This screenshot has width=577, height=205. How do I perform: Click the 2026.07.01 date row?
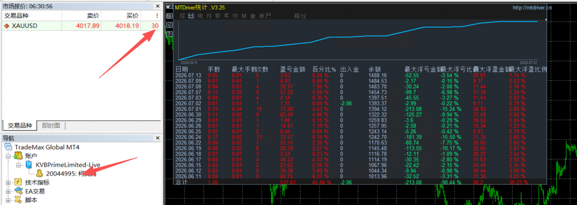pos(188,109)
